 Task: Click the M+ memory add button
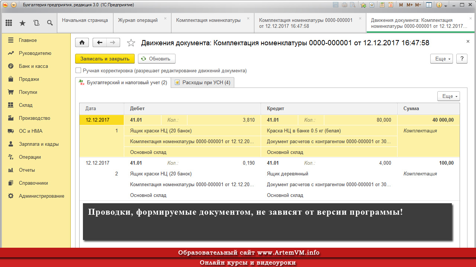click(x=409, y=5)
